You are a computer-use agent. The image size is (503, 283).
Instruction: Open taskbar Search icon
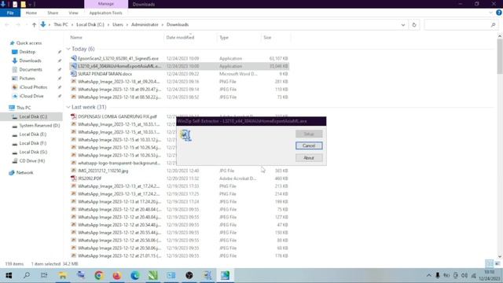pos(27,275)
